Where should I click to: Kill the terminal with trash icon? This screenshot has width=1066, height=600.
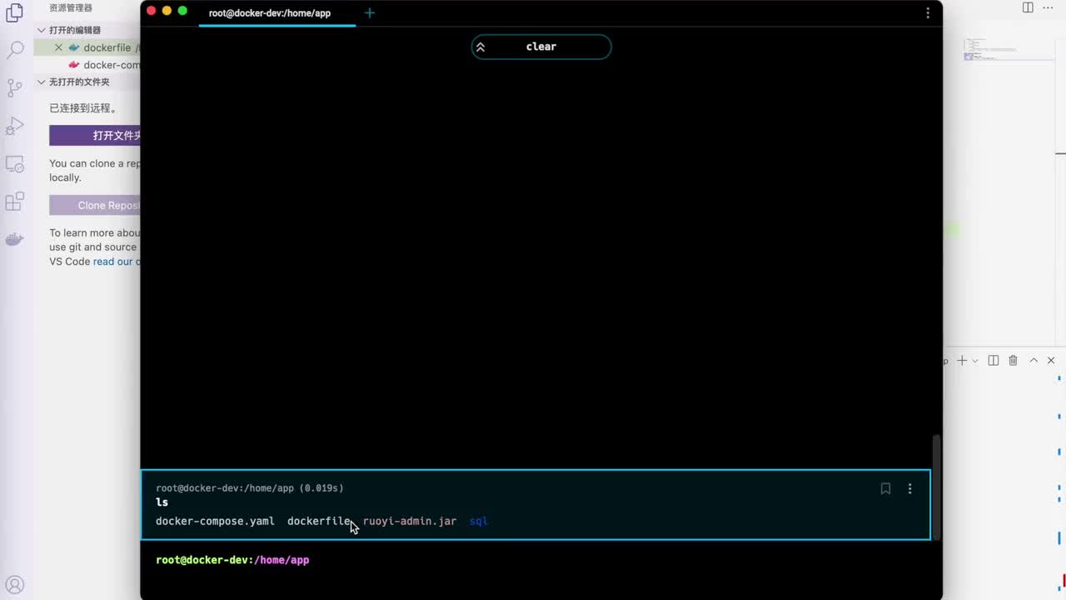pos(1014,361)
